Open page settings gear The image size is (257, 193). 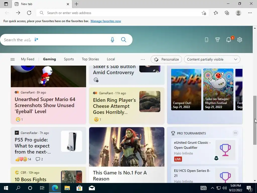point(240,40)
